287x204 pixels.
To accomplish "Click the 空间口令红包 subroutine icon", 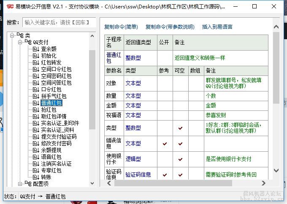I will 36,69.
